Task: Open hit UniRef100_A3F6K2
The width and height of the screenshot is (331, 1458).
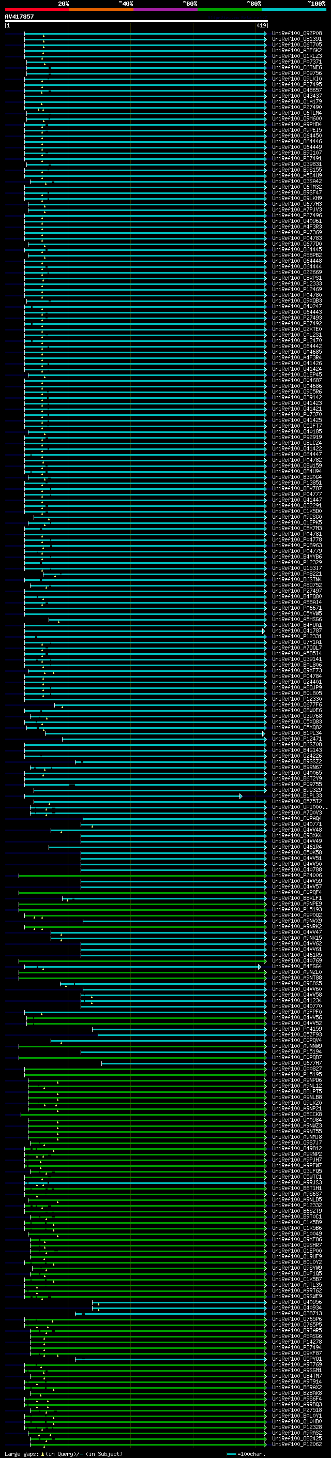Action: pos(296,50)
